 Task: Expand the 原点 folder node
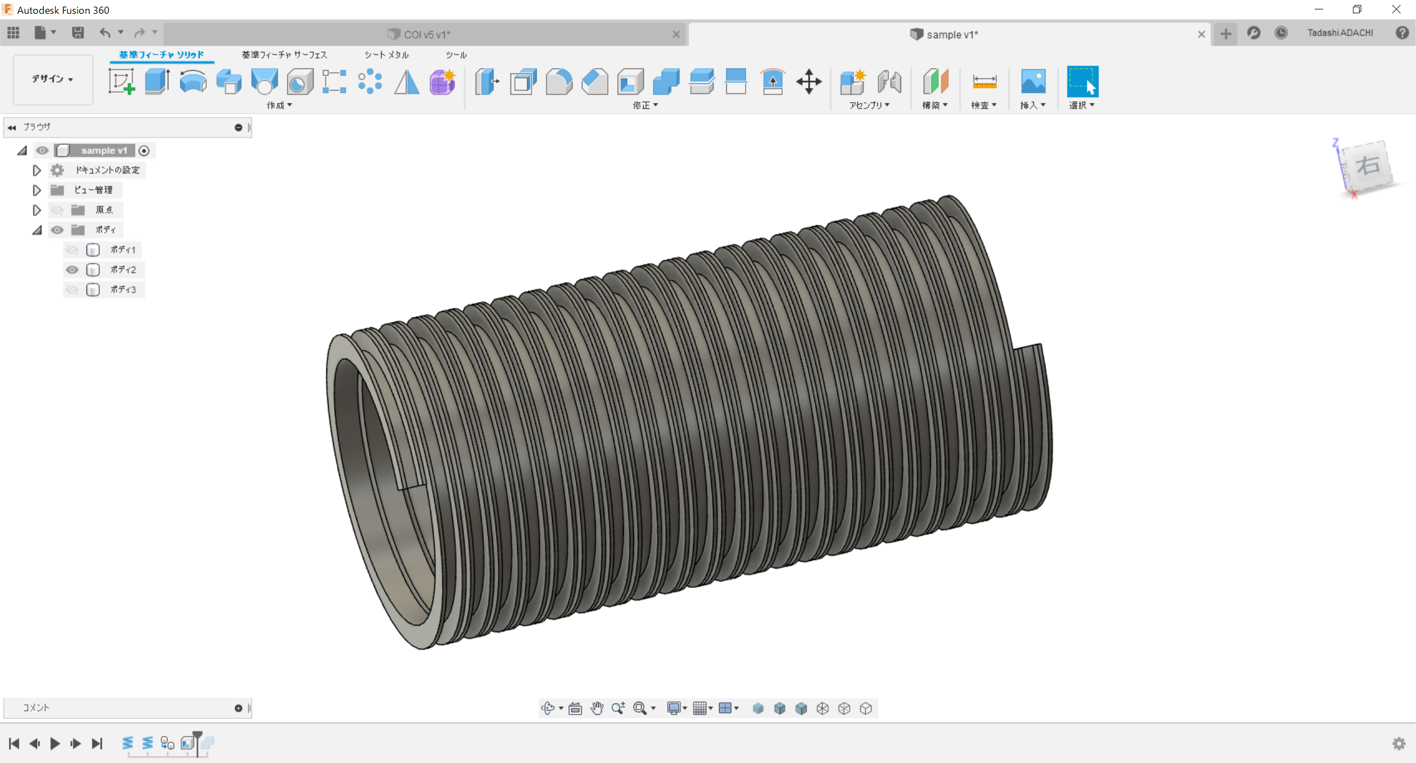(37, 210)
